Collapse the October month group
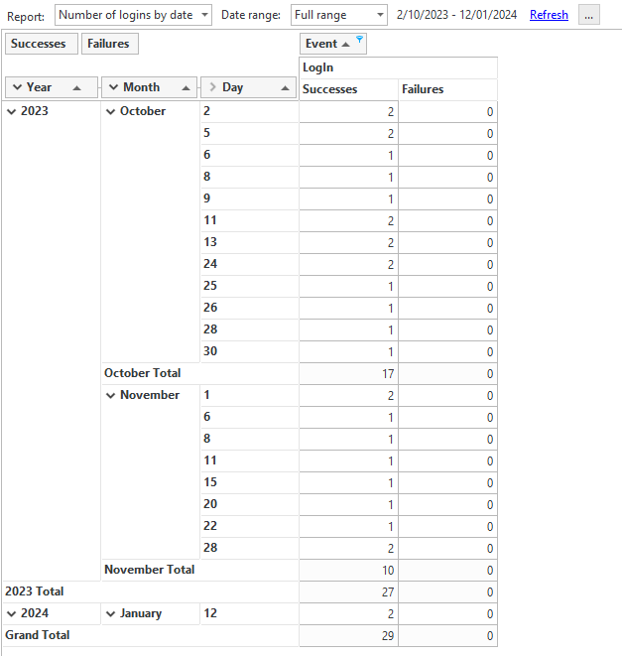Screen dimensions: 622x656 [111, 111]
